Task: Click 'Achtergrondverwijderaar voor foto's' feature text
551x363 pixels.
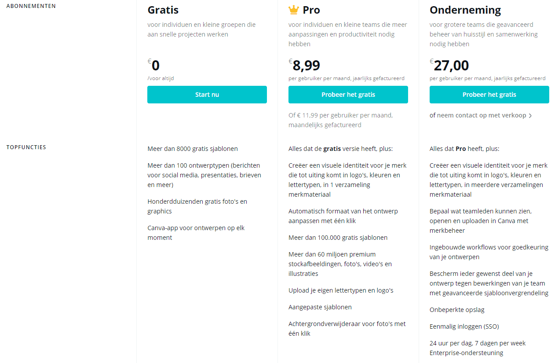Action: (x=347, y=329)
